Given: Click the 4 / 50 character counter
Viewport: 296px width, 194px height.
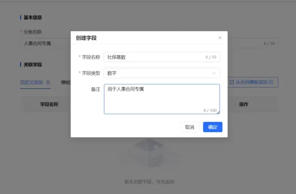Looking at the screenshot, I should click(211, 57).
